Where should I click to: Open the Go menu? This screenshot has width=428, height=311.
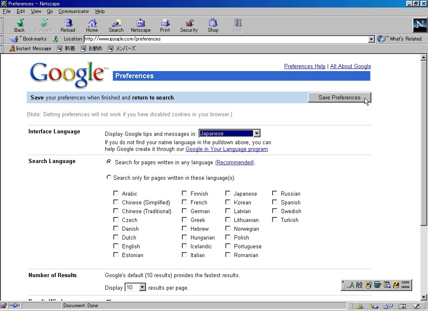pos(50,11)
